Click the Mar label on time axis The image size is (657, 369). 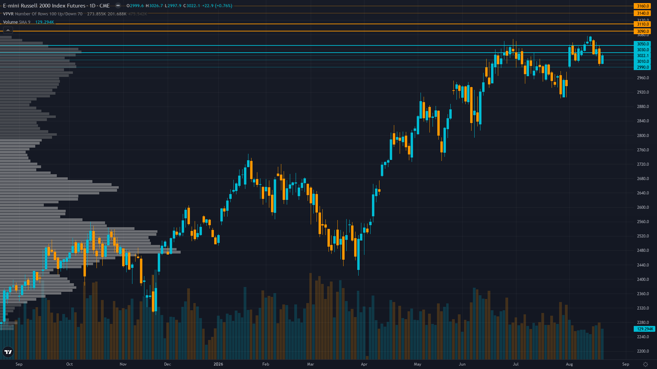[310, 364]
